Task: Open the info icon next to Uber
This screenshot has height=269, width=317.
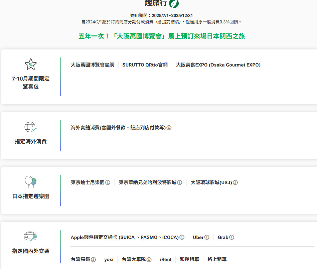Action: coord(207,237)
